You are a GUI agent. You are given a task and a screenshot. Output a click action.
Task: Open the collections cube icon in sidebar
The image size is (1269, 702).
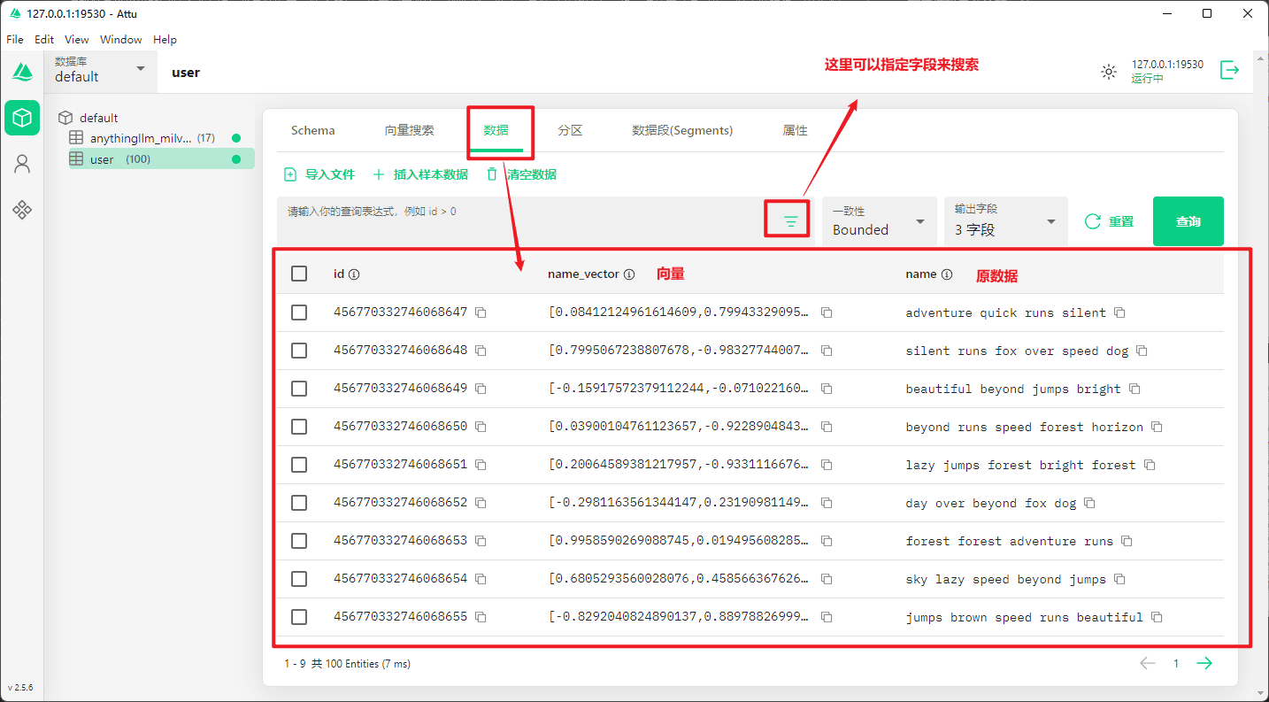[22, 118]
